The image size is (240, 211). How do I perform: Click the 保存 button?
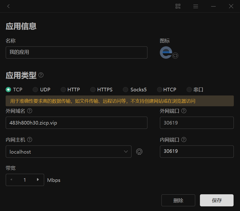pyautogui.click(x=217, y=200)
